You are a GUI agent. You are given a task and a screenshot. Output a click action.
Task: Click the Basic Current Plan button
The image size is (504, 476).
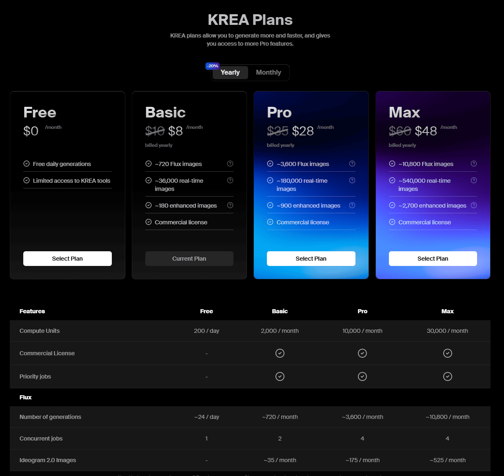point(189,259)
